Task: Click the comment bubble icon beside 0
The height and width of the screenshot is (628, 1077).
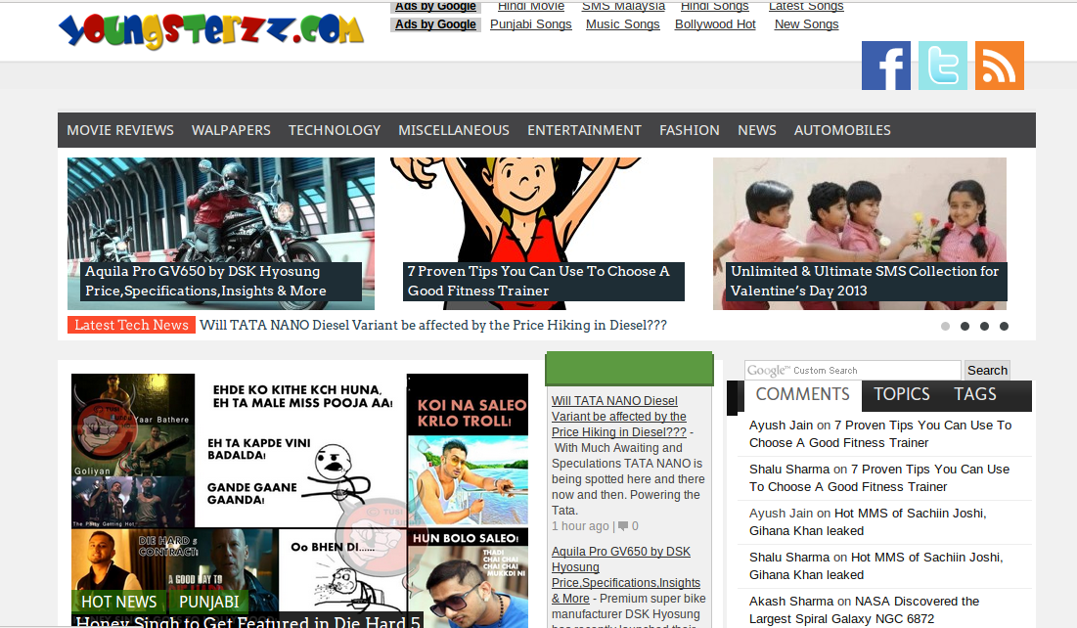Action: pos(623,526)
